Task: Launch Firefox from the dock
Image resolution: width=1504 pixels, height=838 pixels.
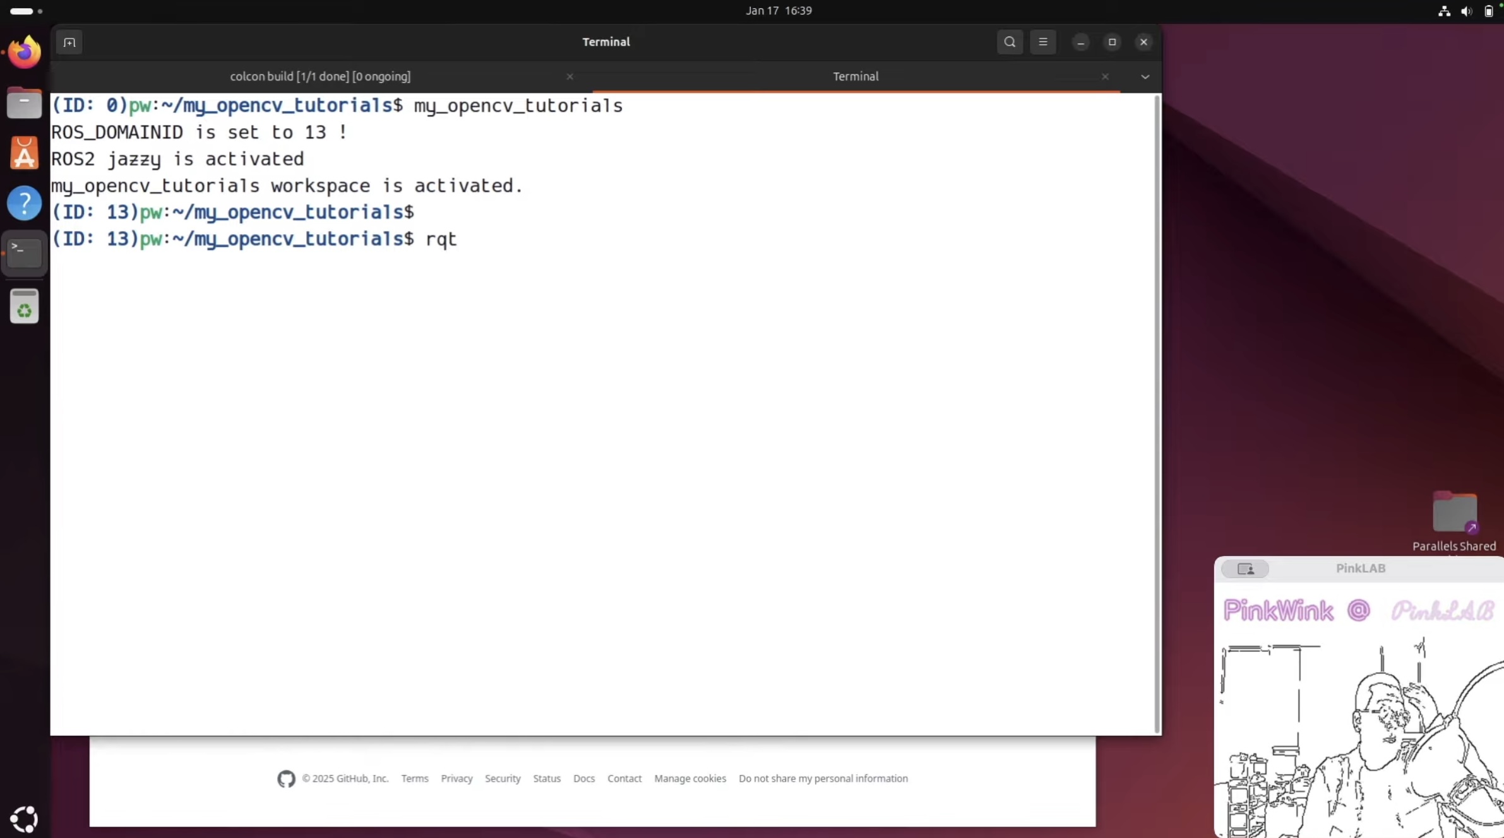Action: coord(24,52)
